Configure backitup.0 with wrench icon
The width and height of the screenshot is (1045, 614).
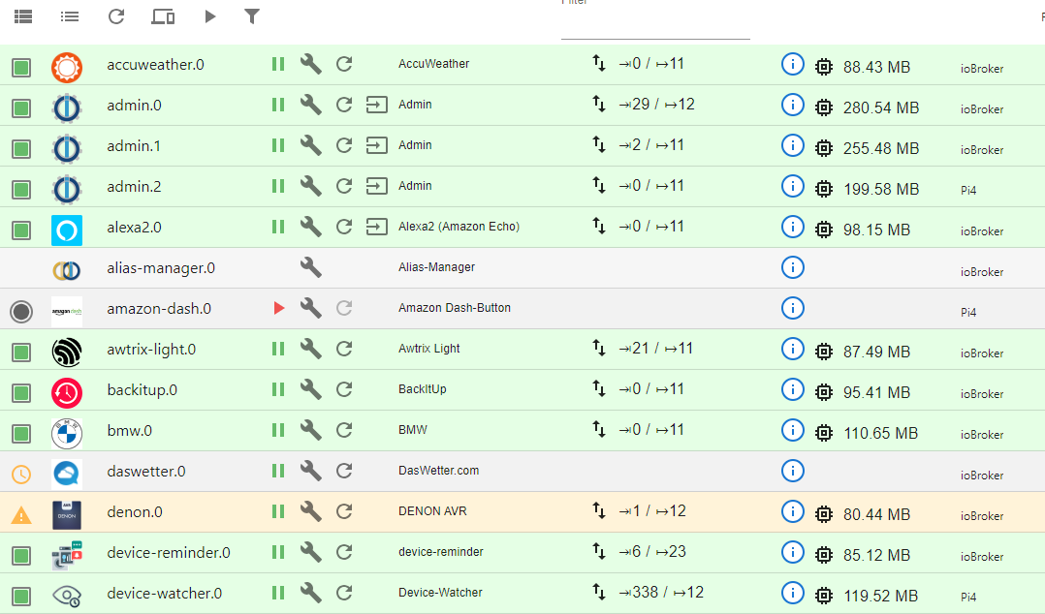tap(310, 389)
